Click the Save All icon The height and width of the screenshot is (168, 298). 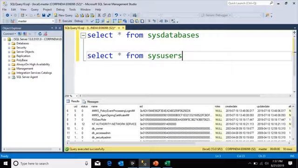49,15
